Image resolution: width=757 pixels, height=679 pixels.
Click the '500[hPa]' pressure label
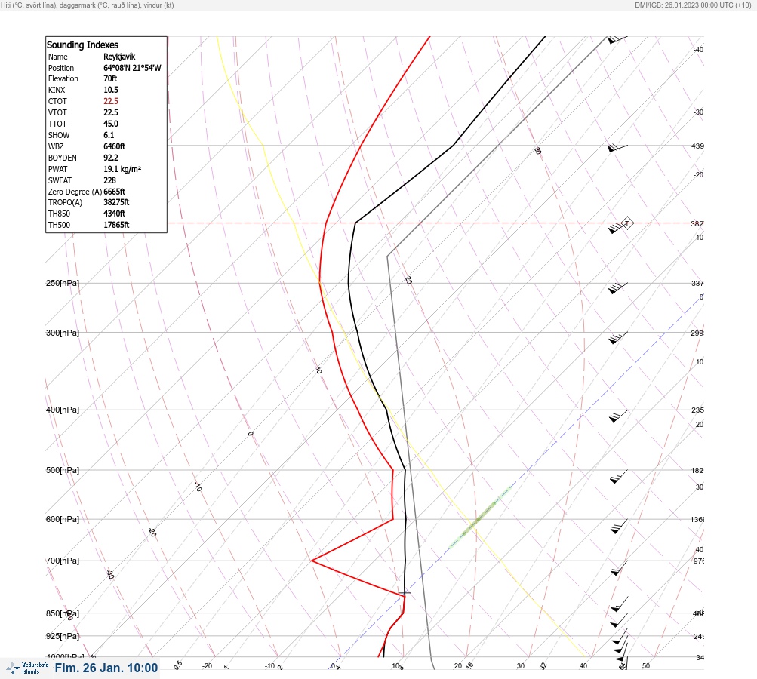(63, 470)
